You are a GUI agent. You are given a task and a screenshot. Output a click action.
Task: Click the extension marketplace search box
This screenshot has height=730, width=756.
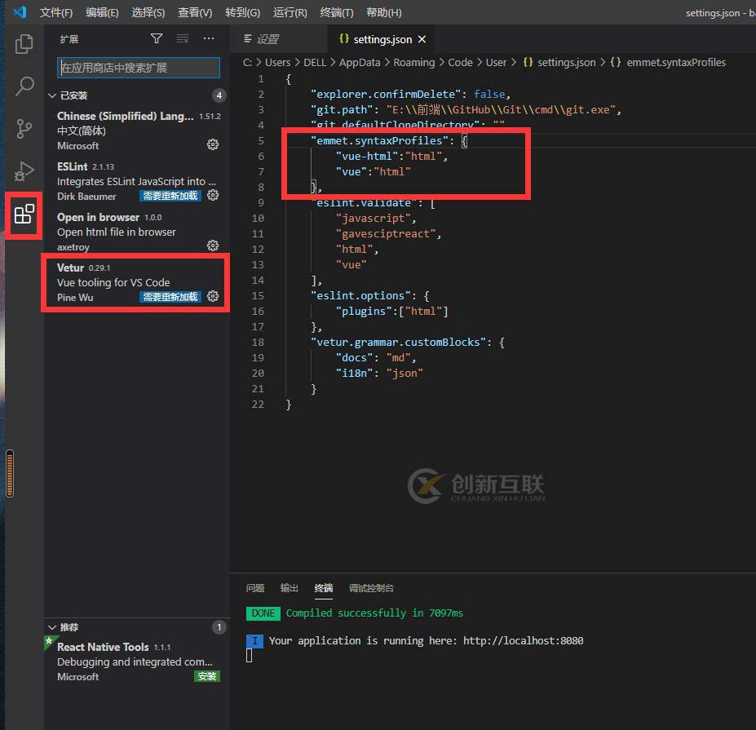pyautogui.click(x=139, y=68)
